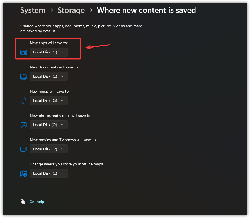Click the music note icon
This screenshot has height=218, width=250.
point(24,101)
